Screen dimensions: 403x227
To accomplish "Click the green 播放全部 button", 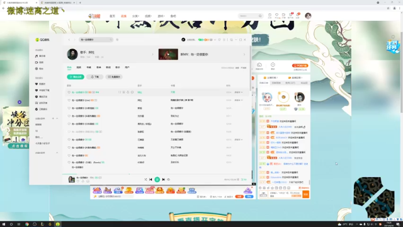I will [x=76, y=77].
